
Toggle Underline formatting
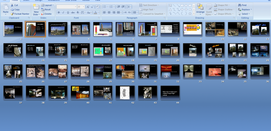pos(68,12)
